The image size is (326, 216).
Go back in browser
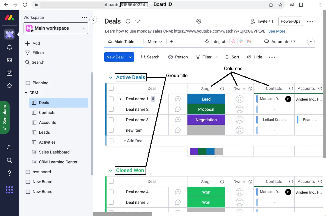(x=6, y=5)
